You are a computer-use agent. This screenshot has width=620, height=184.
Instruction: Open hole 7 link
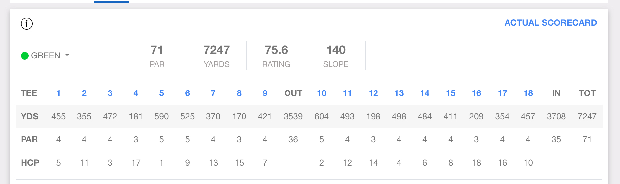click(x=213, y=93)
